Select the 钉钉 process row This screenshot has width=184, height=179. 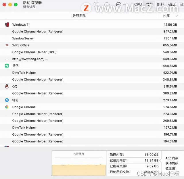92,100
